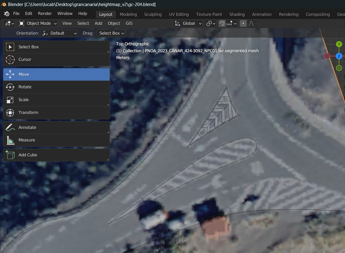Open the GIS menu

click(x=129, y=23)
